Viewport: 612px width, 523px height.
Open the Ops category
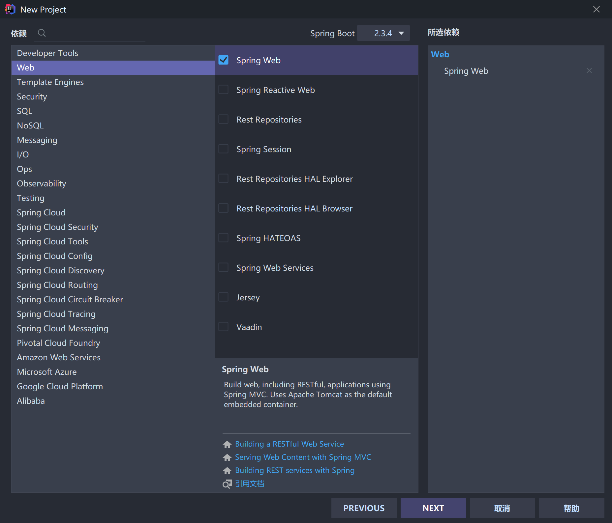click(x=113, y=169)
